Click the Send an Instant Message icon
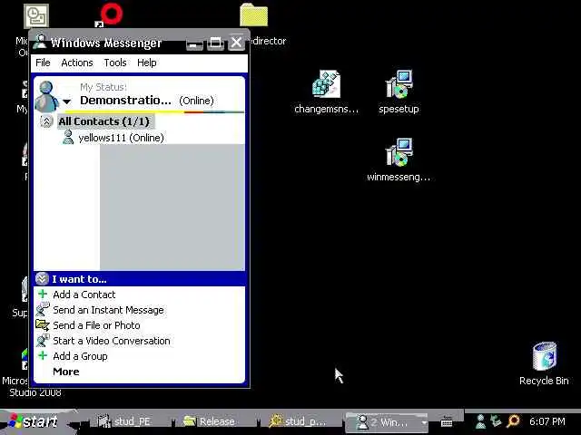This screenshot has width=581, height=435. click(x=43, y=308)
